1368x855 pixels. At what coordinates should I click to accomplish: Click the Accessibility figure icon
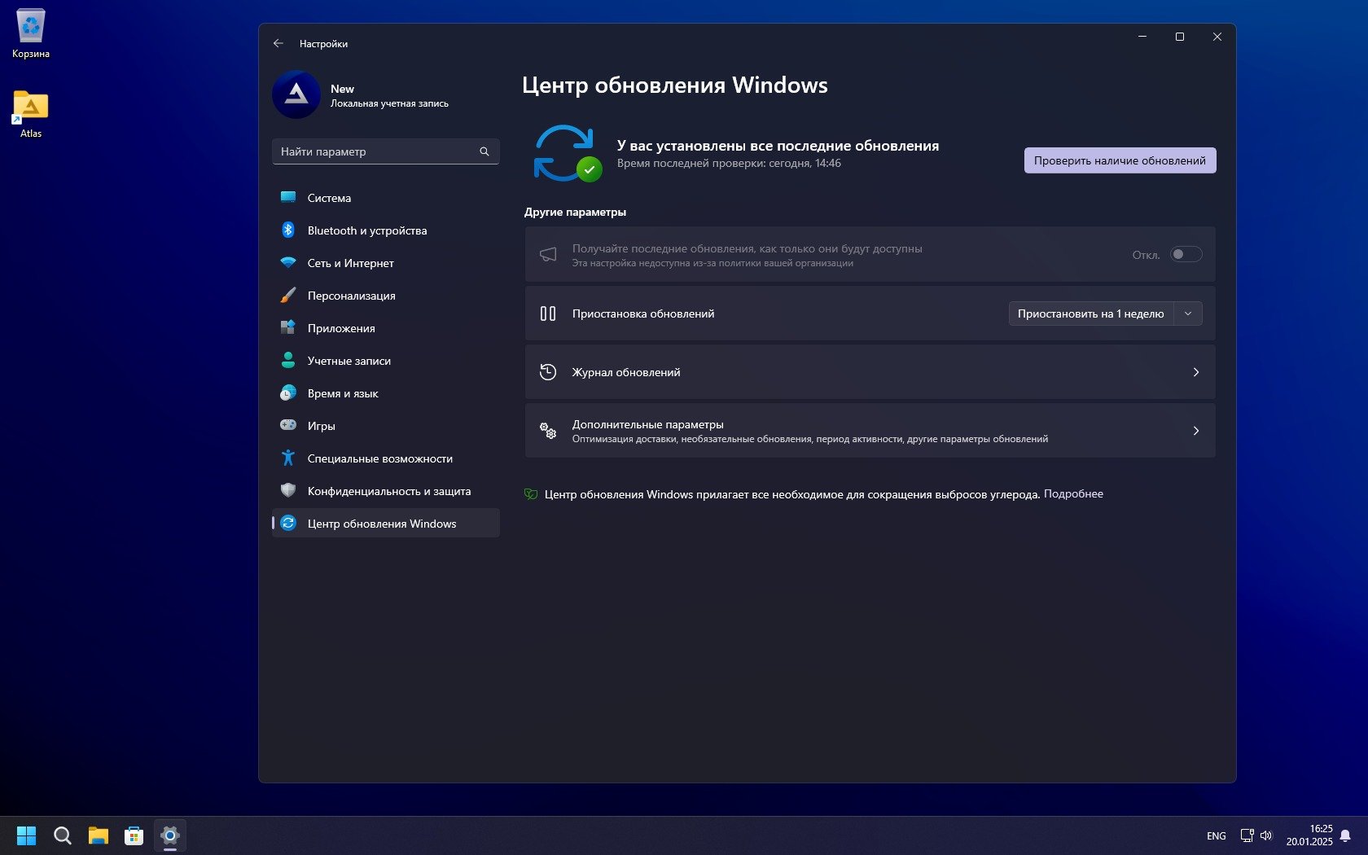(x=288, y=458)
